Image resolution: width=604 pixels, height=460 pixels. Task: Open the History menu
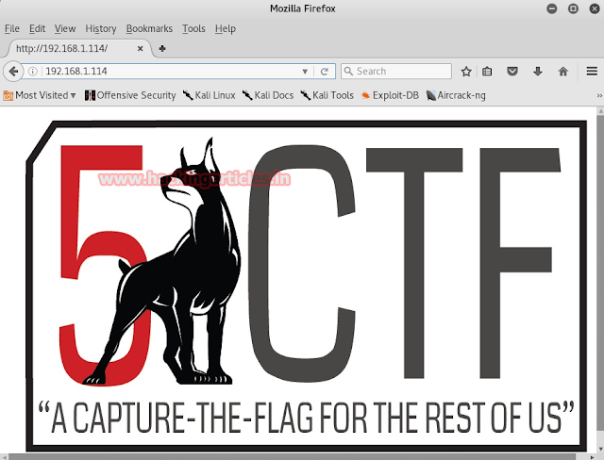click(101, 29)
